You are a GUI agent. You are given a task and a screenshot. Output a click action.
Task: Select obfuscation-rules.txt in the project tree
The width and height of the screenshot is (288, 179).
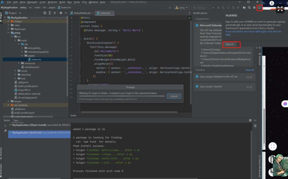29,94
